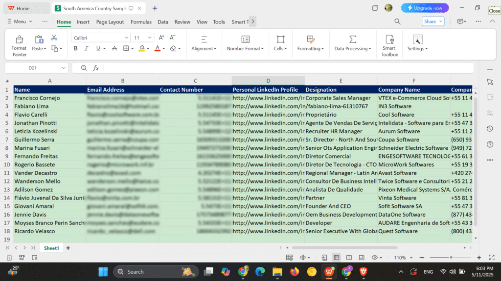Image resolution: width=501 pixels, height=281 pixels.
Task: Click the Format Painter tool
Action: [19, 46]
